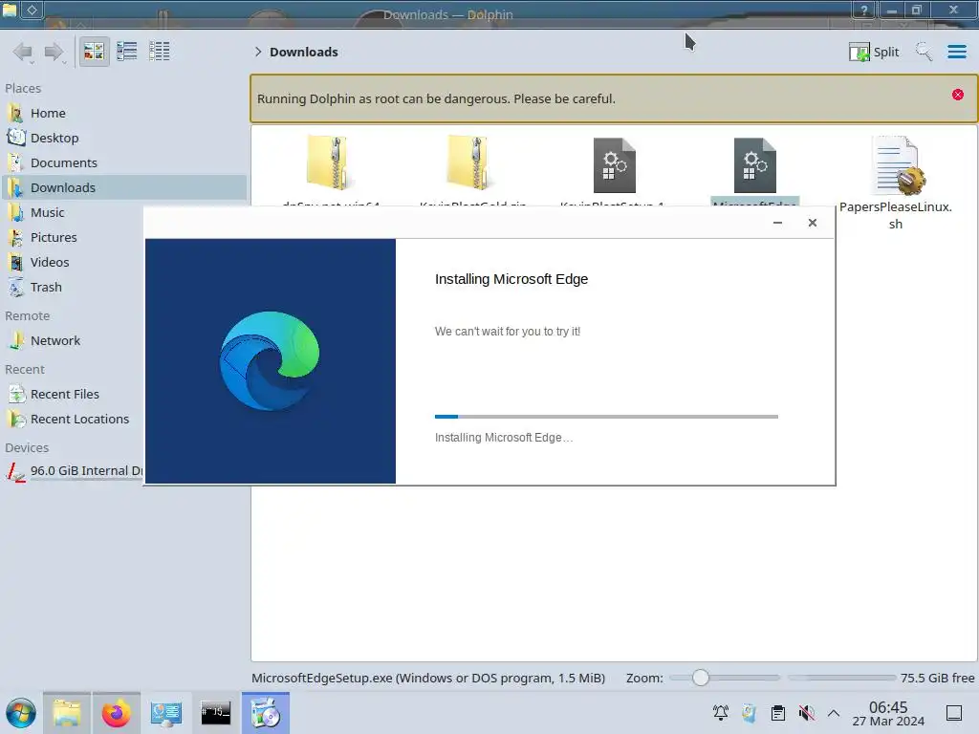Open the clock showing 06:45
Image resolution: width=979 pixels, height=734 pixels.
[888, 713]
